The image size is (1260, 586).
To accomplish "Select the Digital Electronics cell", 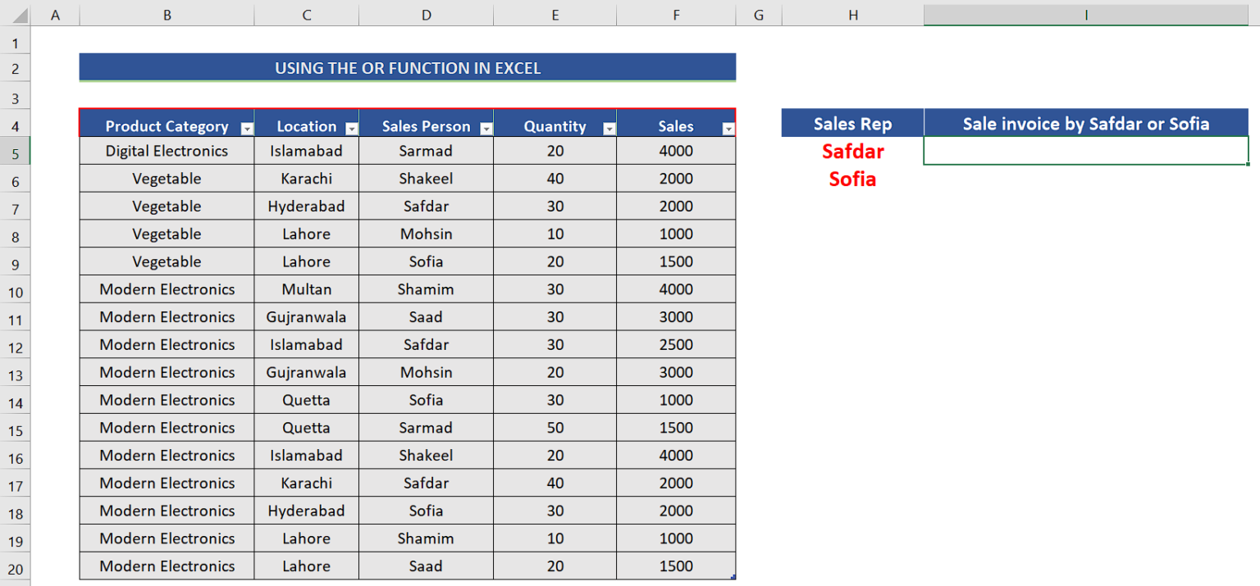I will (167, 151).
